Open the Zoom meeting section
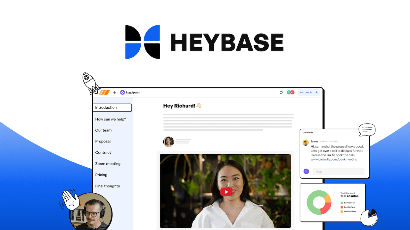This screenshot has width=410, height=230. 108,164
